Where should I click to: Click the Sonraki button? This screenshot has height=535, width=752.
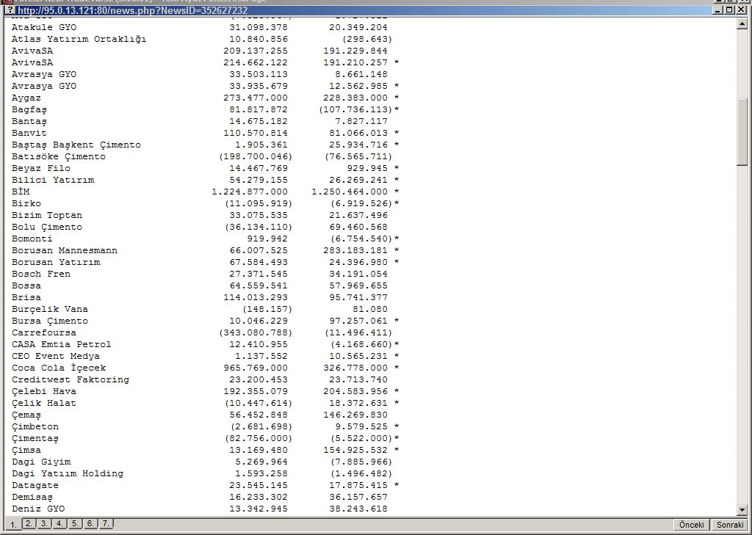[x=730, y=525]
